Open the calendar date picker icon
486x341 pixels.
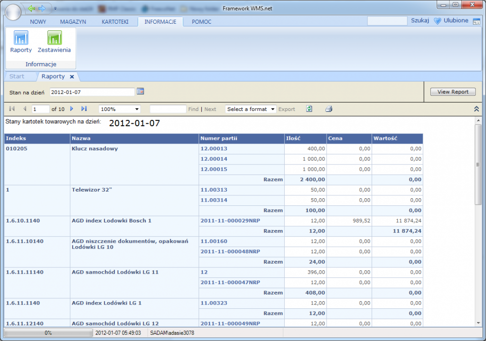(140, 92)
